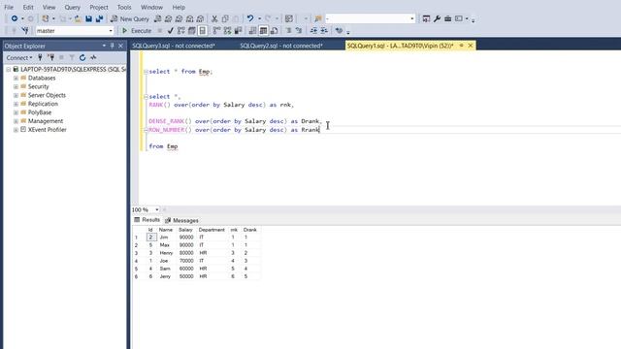Open the View menu
This screenshot has width=621, height=349.
pos(49,7)
